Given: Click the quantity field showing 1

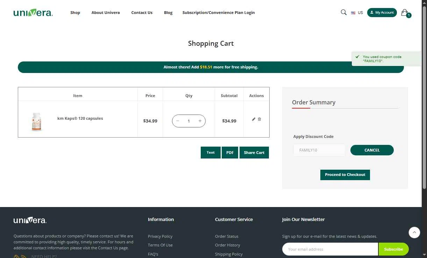Looking at the screenshot, I should coord(189,121).
